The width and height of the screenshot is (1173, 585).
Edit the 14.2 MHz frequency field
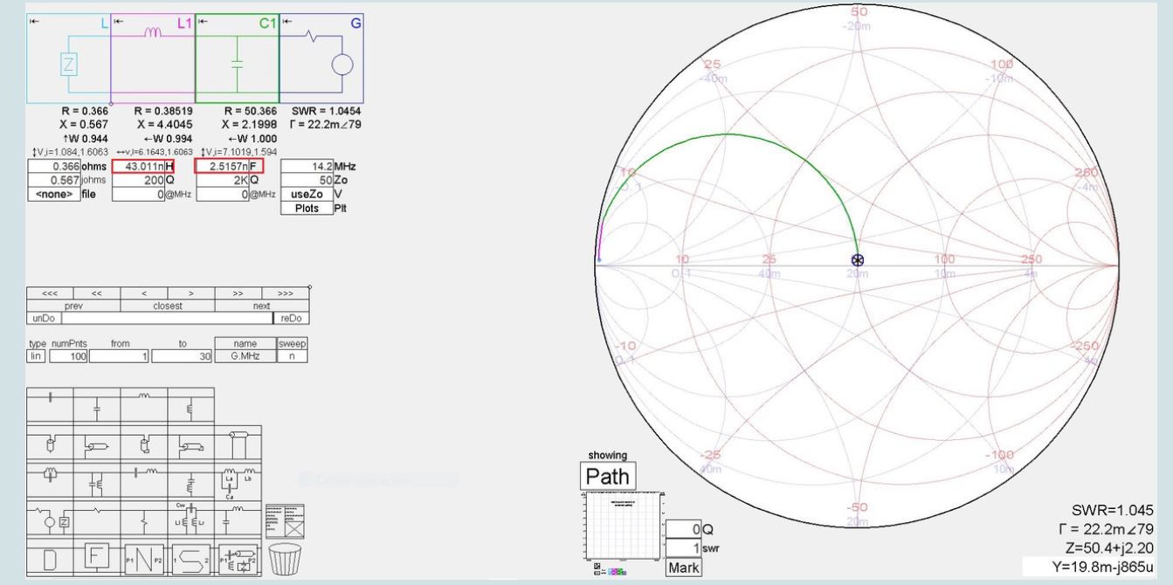[x=306, y=166]
